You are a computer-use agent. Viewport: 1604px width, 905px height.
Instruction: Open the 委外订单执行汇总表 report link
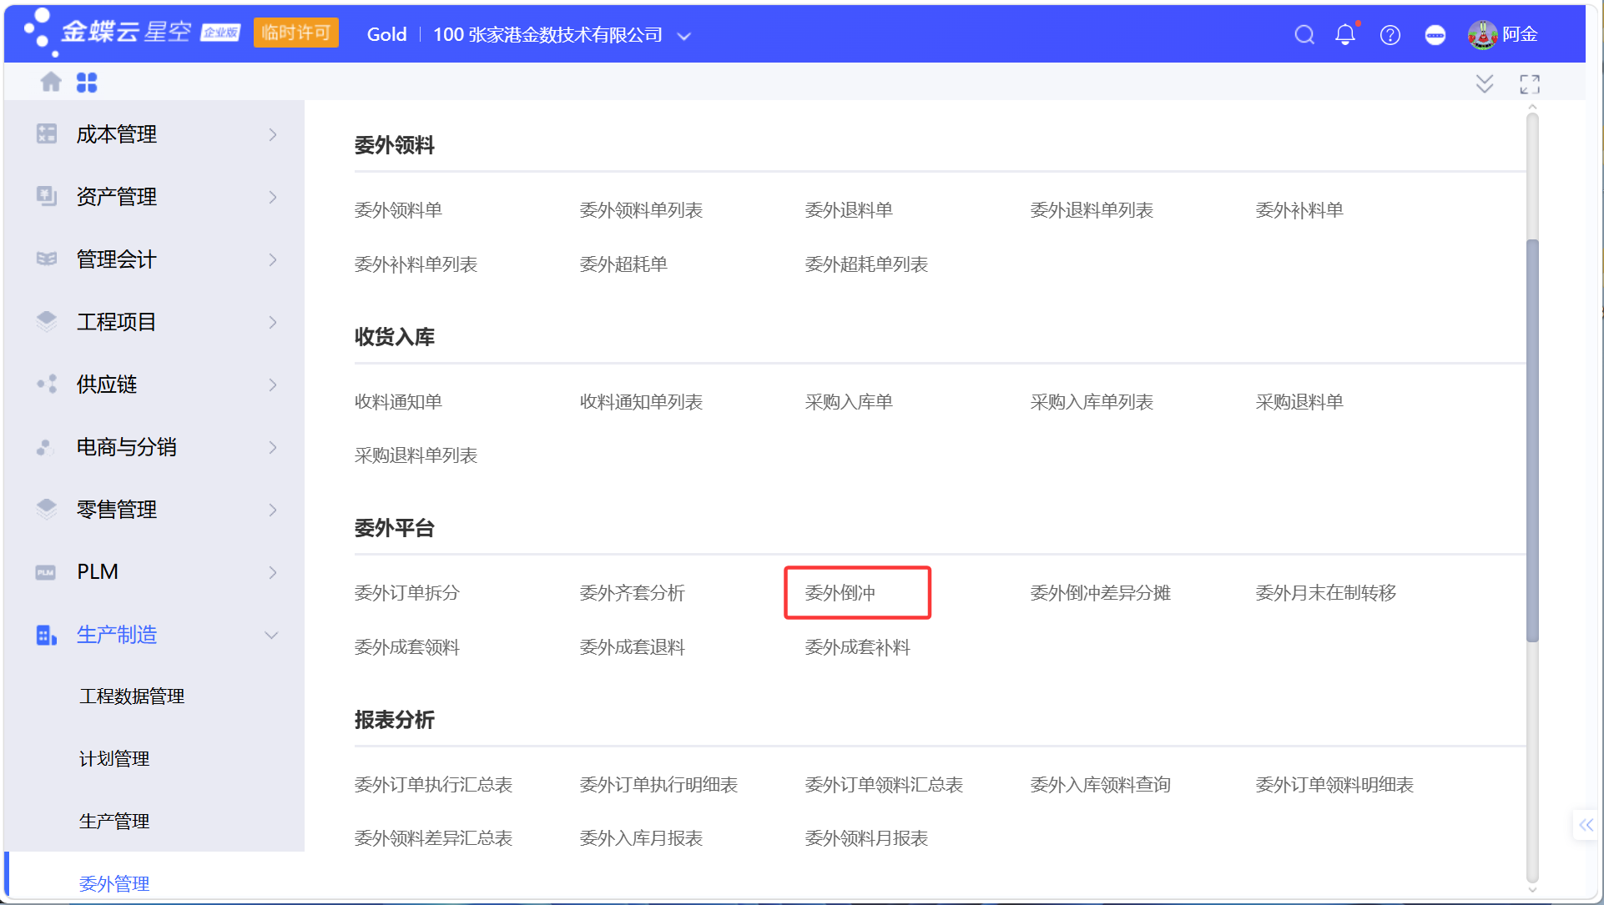pyautogui.click(x=433, y=784)
